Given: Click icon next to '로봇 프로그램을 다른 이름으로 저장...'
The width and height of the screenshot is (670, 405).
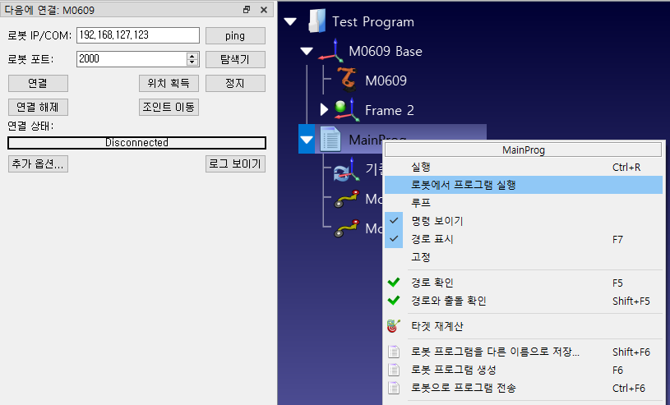Looking at the screenshot, I should point(394,352).
